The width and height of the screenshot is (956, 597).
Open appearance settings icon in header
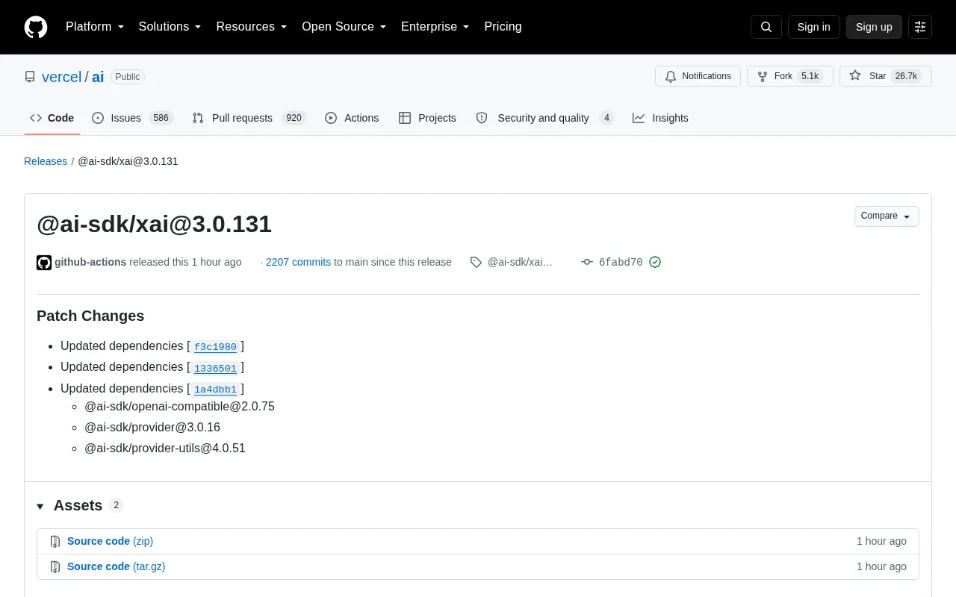point(920,27)
